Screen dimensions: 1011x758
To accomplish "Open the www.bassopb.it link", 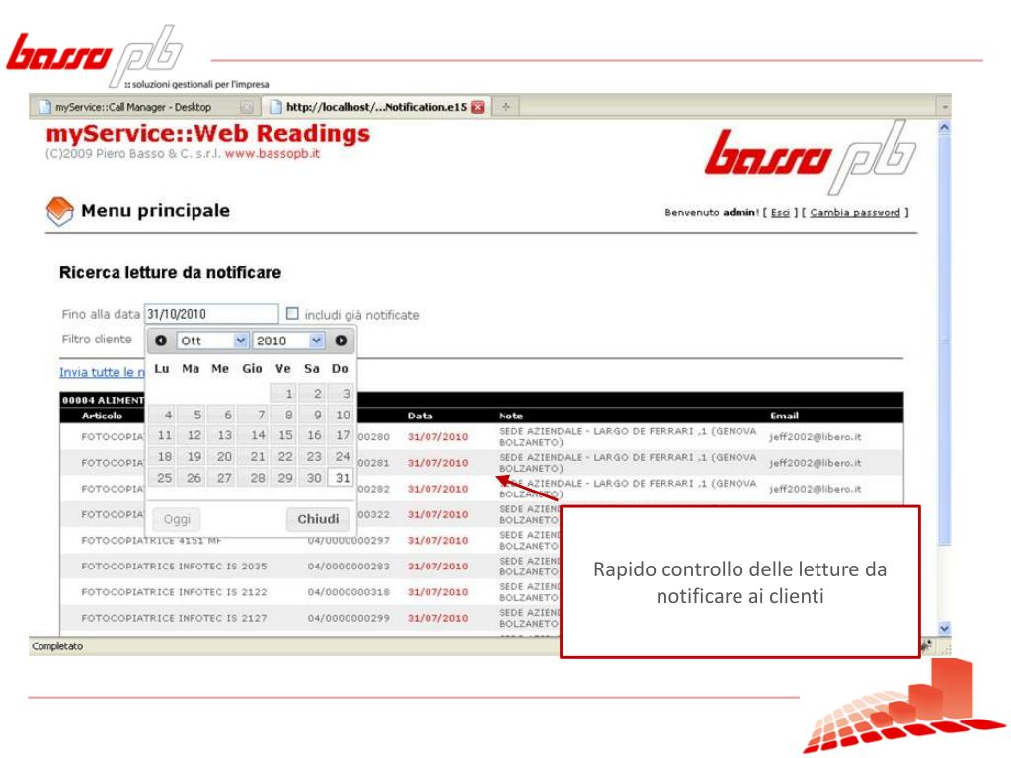I will (272, 153).
